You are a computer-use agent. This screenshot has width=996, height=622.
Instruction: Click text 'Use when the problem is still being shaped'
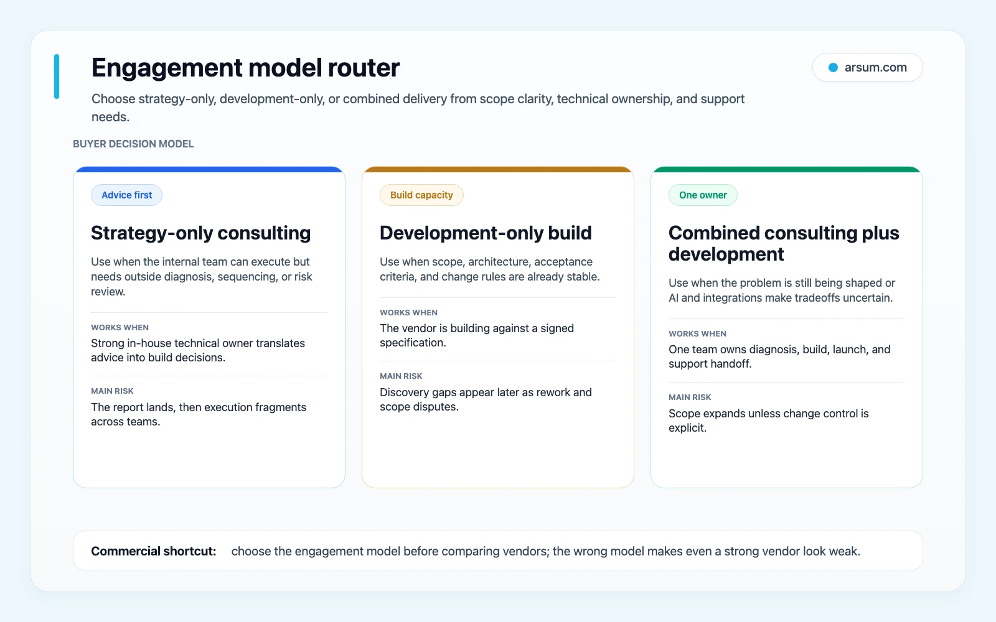click(782, 290)
